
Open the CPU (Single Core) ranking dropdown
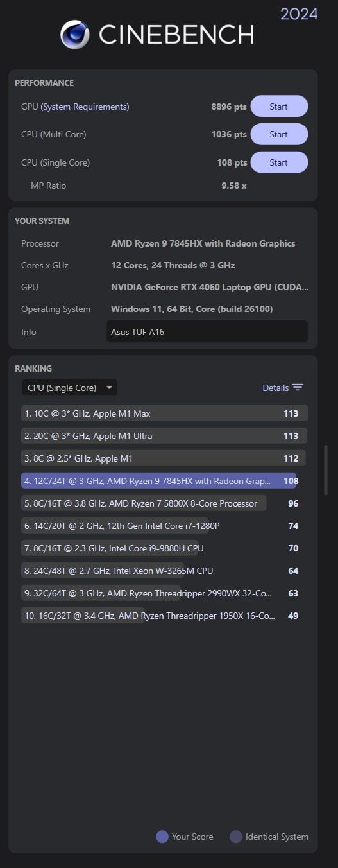69,388
